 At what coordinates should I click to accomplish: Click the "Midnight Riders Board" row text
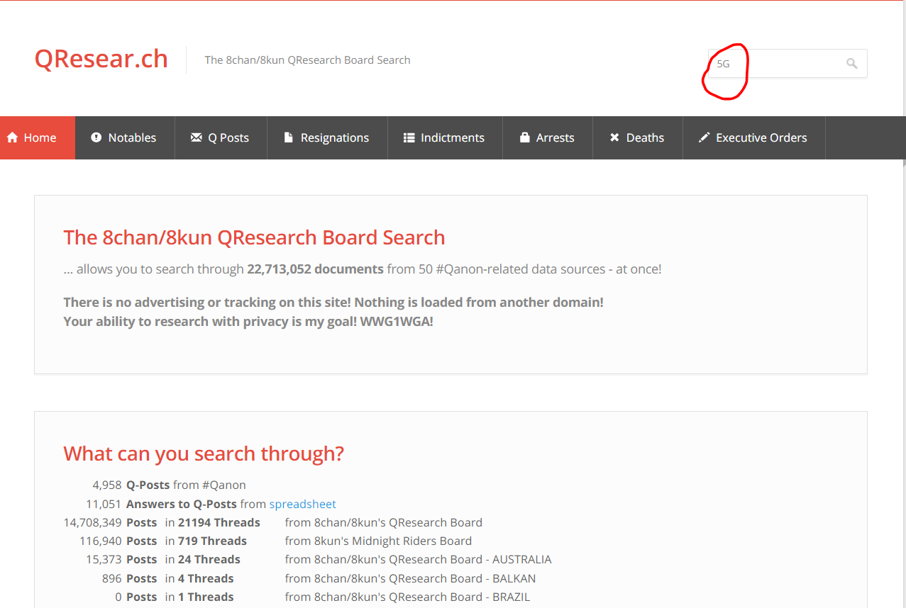point(378,541)
